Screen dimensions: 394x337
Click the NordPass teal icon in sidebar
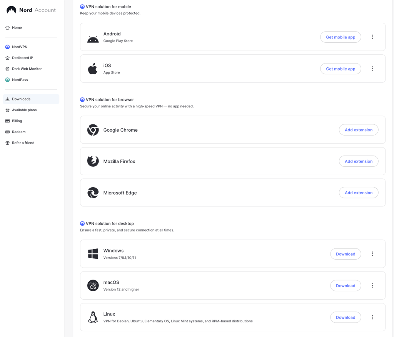coord(8,80)
